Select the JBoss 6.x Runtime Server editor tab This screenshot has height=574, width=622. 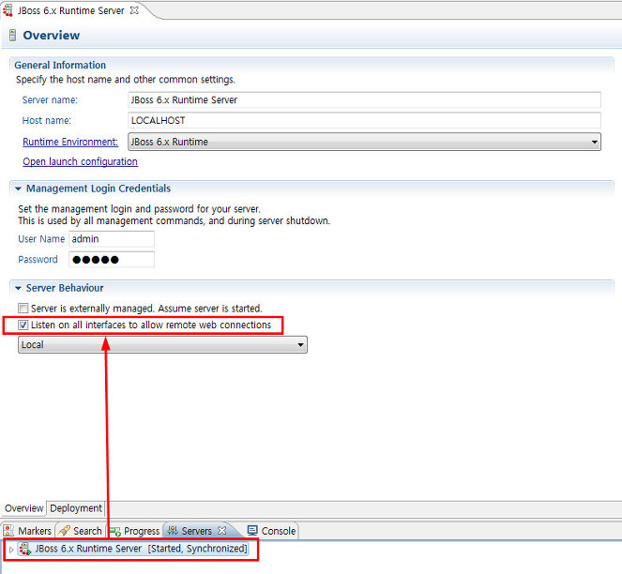[70, 10]
